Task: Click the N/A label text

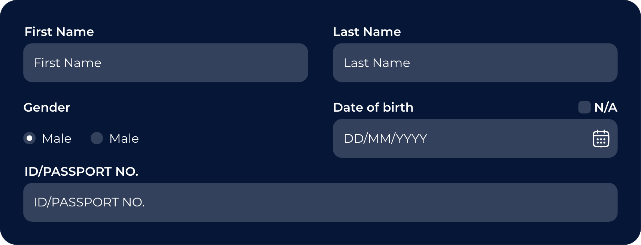Action: point(605,108)
